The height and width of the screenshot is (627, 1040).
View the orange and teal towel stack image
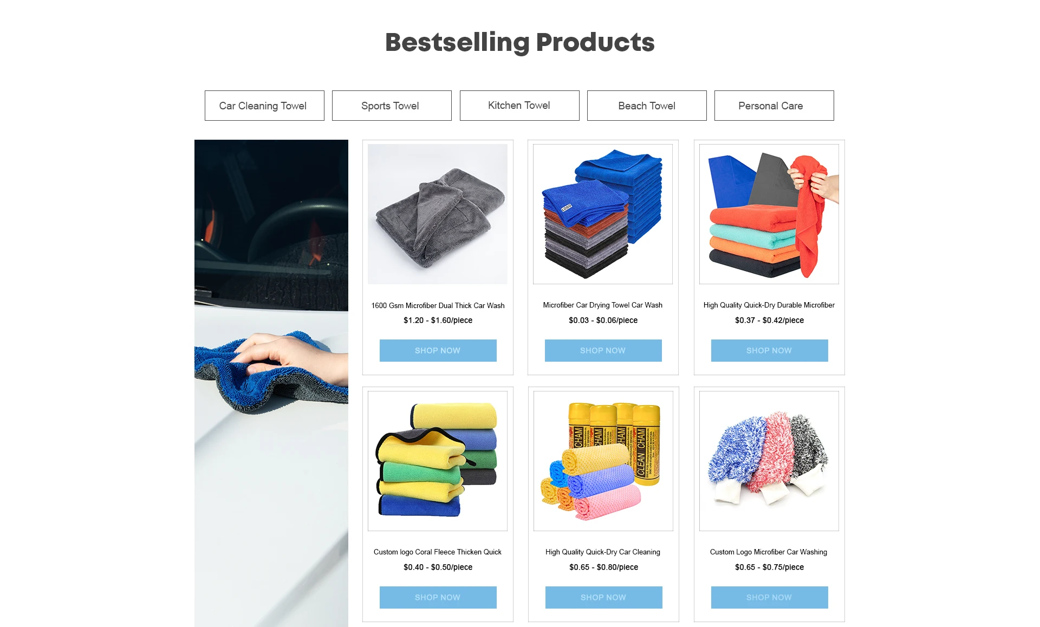tap(769, 214)
